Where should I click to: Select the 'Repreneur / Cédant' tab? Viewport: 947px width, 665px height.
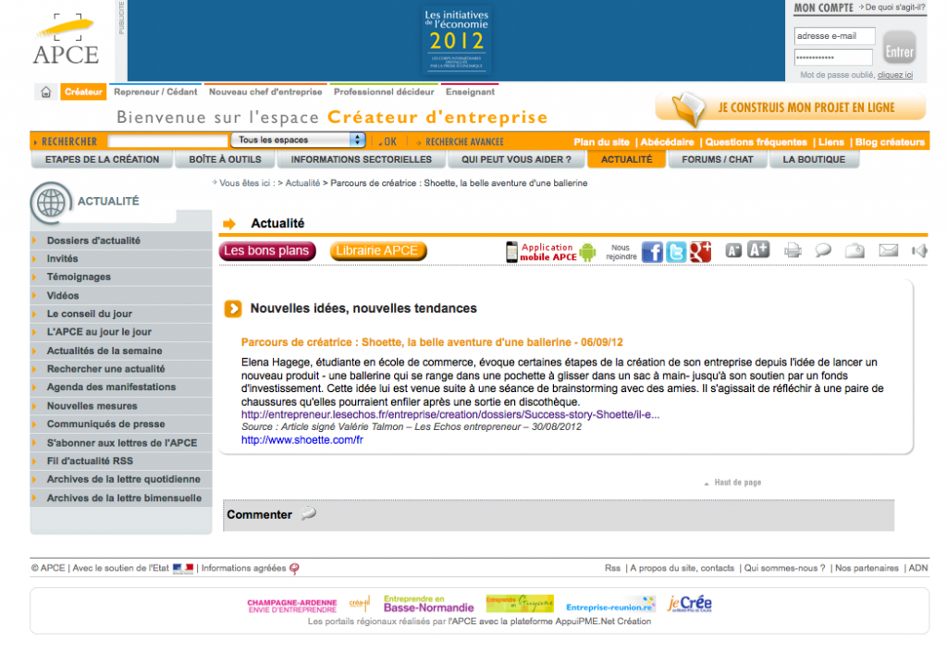click(155, 92)
